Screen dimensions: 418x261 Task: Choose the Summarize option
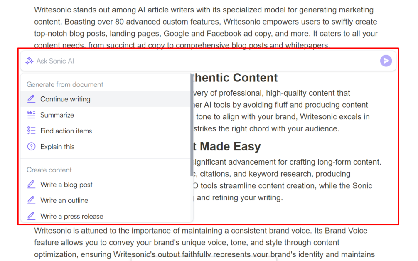[x=106, y=115]
